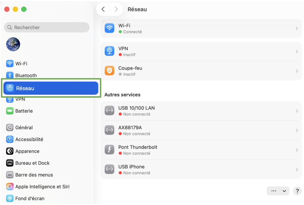Click the help question mark button

click(x=297, y=191)
